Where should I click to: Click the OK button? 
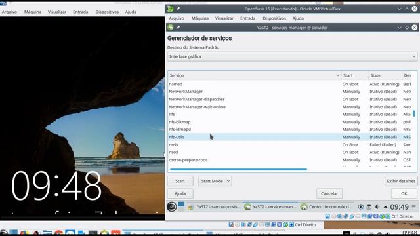pyautogui.click(x=404, y=193)
